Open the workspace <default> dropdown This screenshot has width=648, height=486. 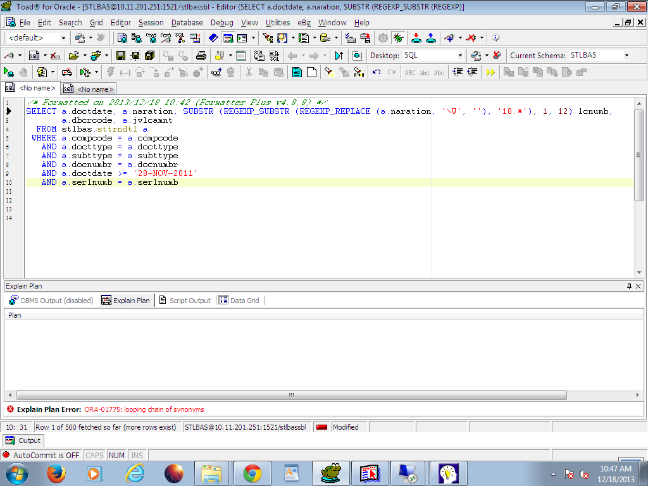pyautogui.click(x=63, y=38)
